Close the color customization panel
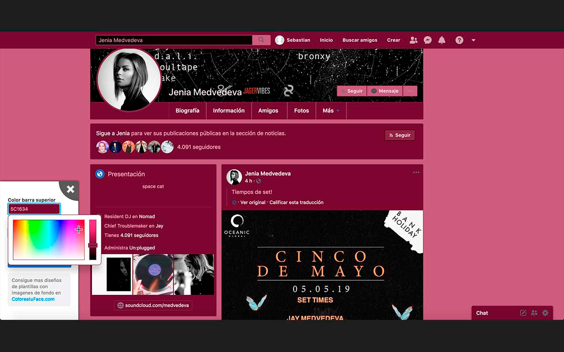 pos(70,190)
